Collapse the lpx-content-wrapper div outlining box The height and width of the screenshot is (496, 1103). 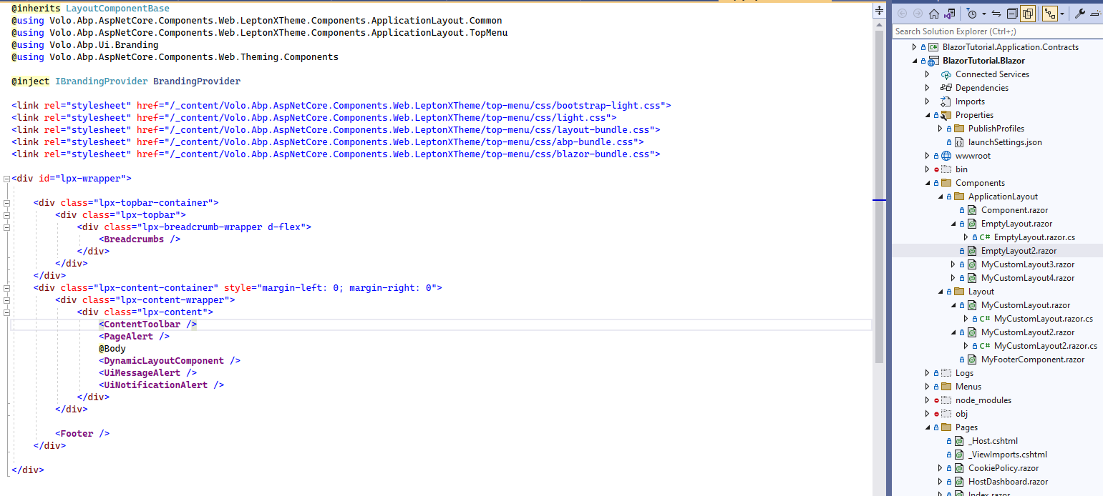[x=6, y=300]
